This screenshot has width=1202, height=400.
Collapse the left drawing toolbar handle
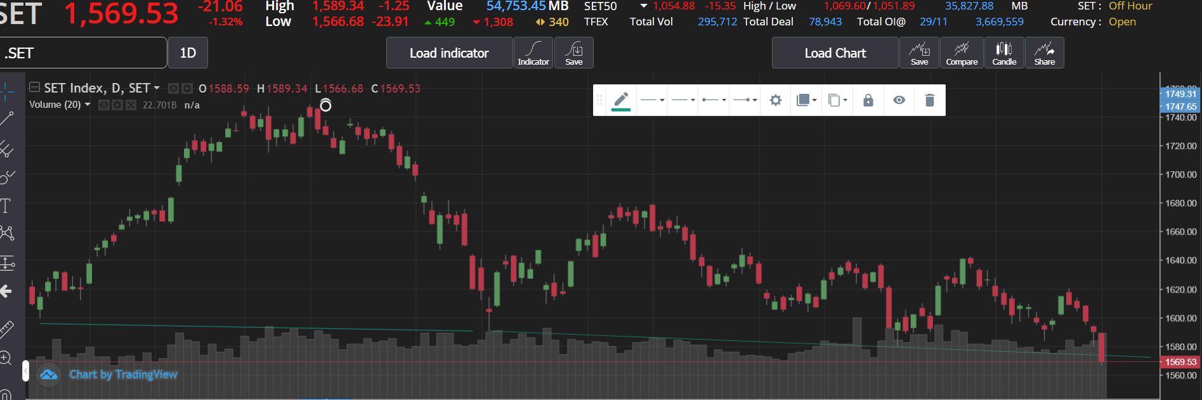tap(25, 371)
